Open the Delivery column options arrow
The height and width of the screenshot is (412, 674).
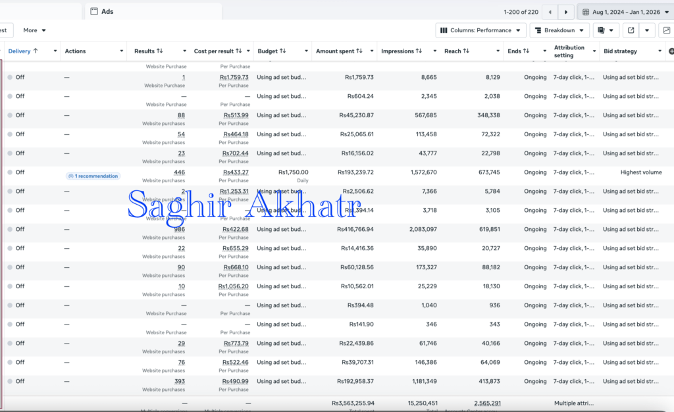(x=55, y=51)
